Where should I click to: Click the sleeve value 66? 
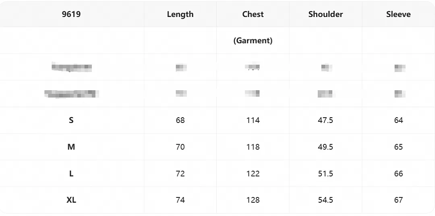point(398,174)
